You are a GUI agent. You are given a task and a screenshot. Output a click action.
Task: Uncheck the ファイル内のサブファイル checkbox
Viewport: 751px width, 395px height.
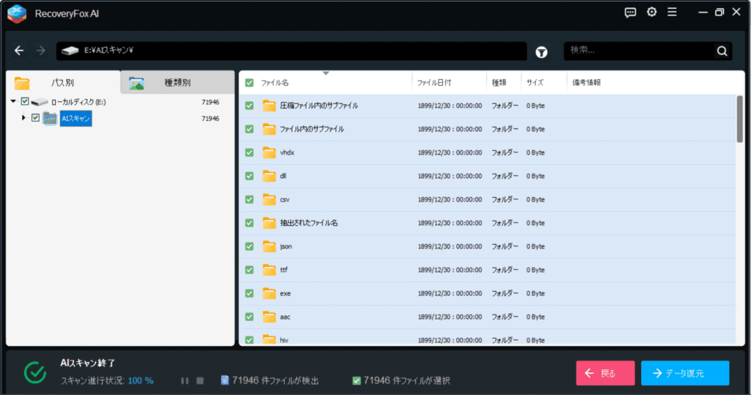click(249, 129)
